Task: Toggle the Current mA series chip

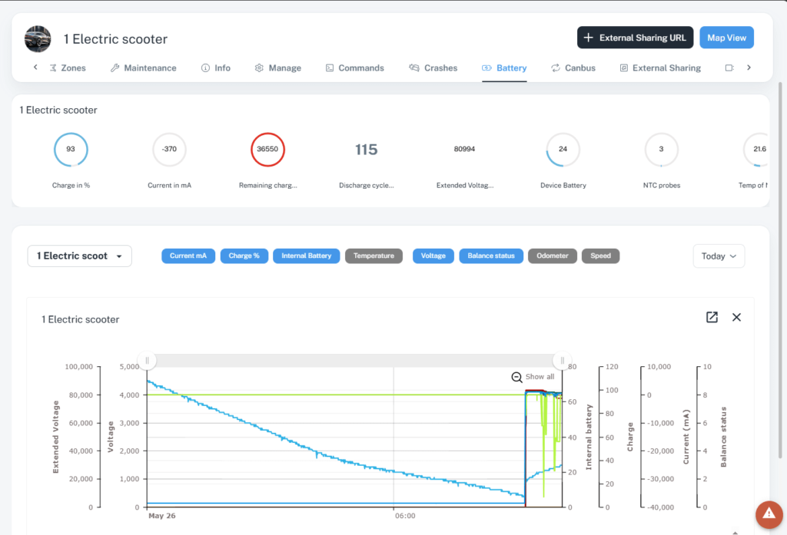Action: pos(188,256)
